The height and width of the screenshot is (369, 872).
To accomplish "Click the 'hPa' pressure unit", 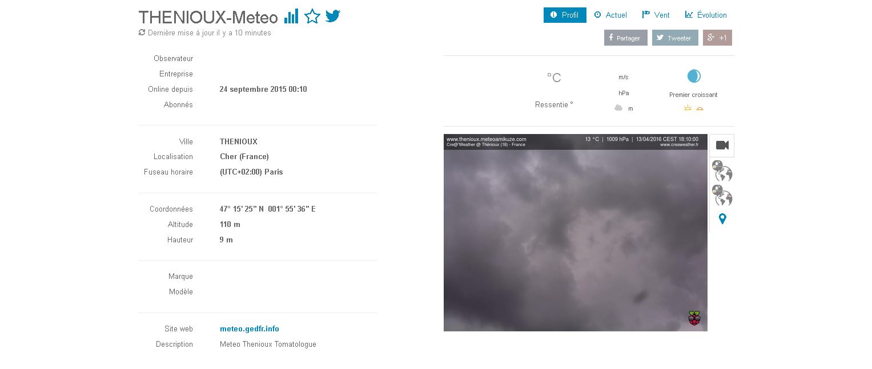I will click(x=624, y=92).
